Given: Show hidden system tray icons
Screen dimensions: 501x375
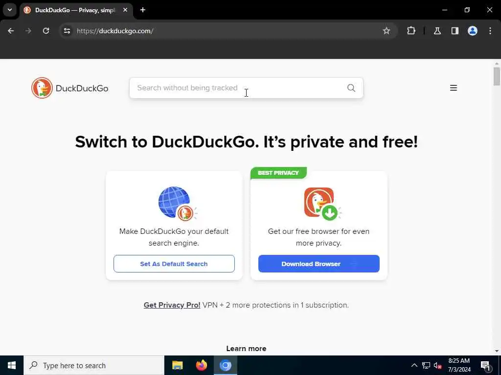Looking at the screenshot, I should pos(414,365).
